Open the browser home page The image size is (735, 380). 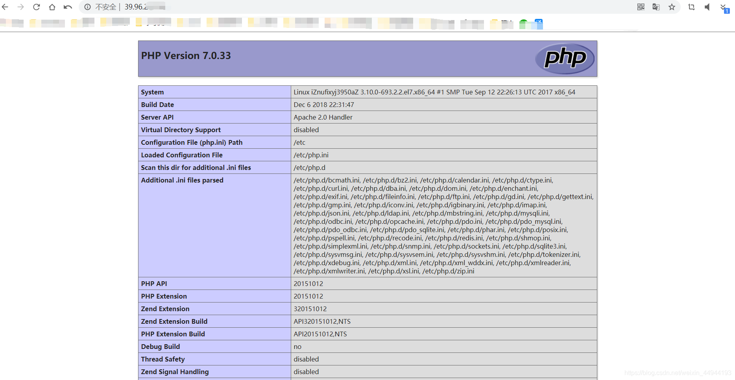[x=52, y=7]
